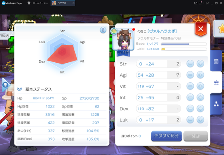Open the calendar side tab

click(216, 61)
